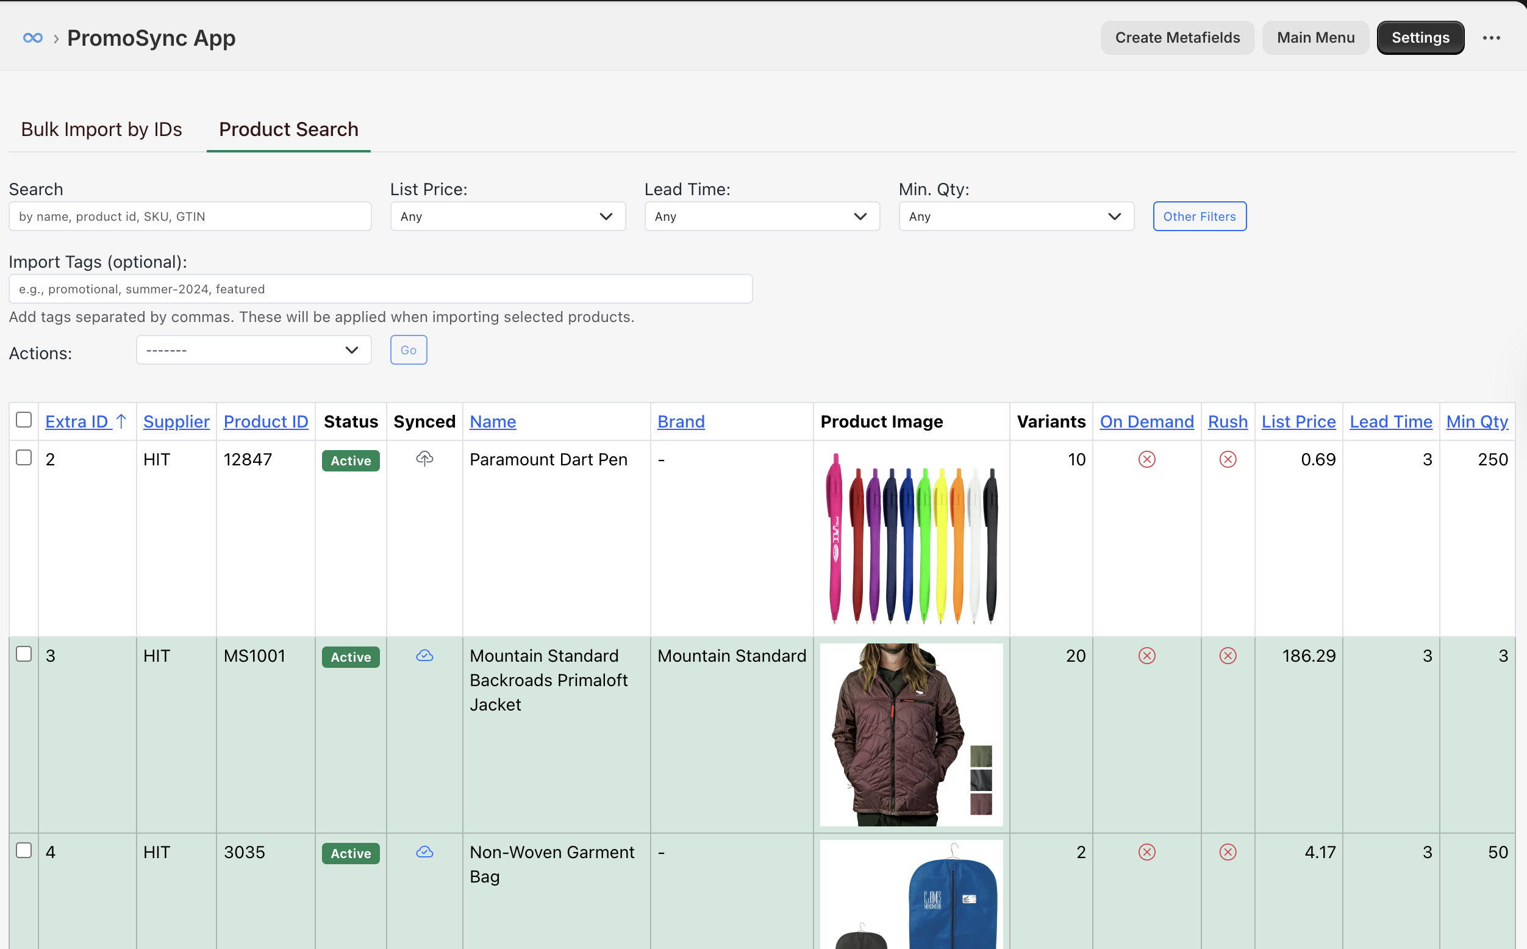This screenshot has height=949, width=1527.
Task: Select the Product Search tab
Action: click(x=288, y=129)
